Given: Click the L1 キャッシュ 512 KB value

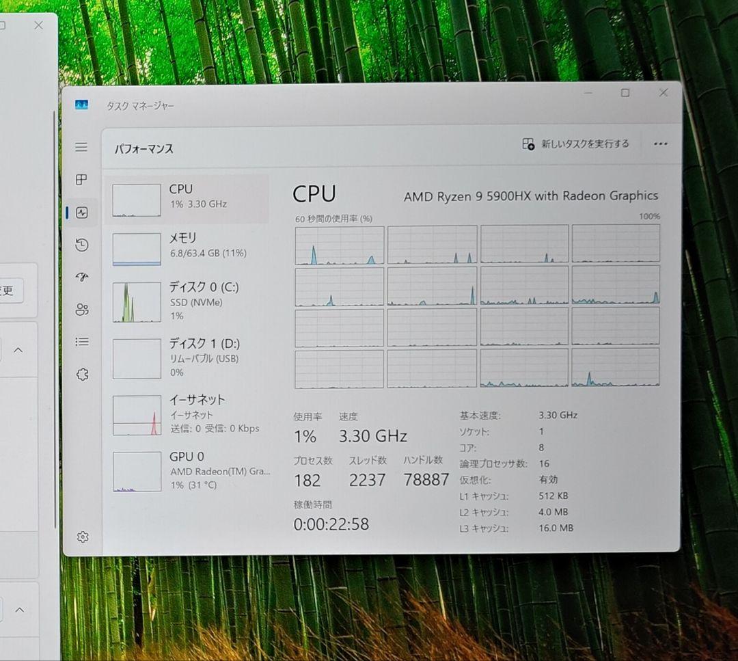Looking at the screenshot, I should click(553, 496).
